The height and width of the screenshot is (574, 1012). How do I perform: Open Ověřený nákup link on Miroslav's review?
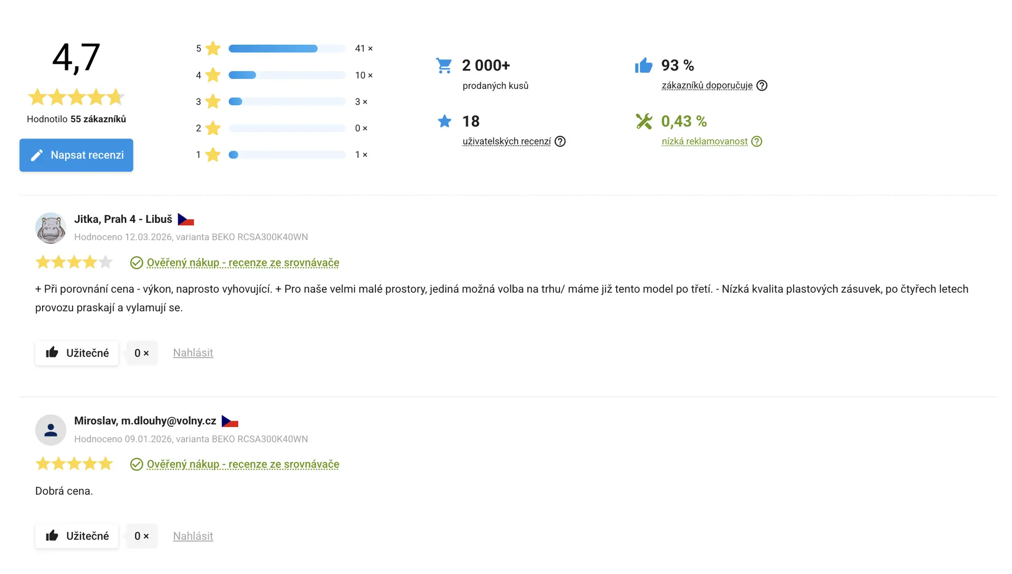(242, 464)
